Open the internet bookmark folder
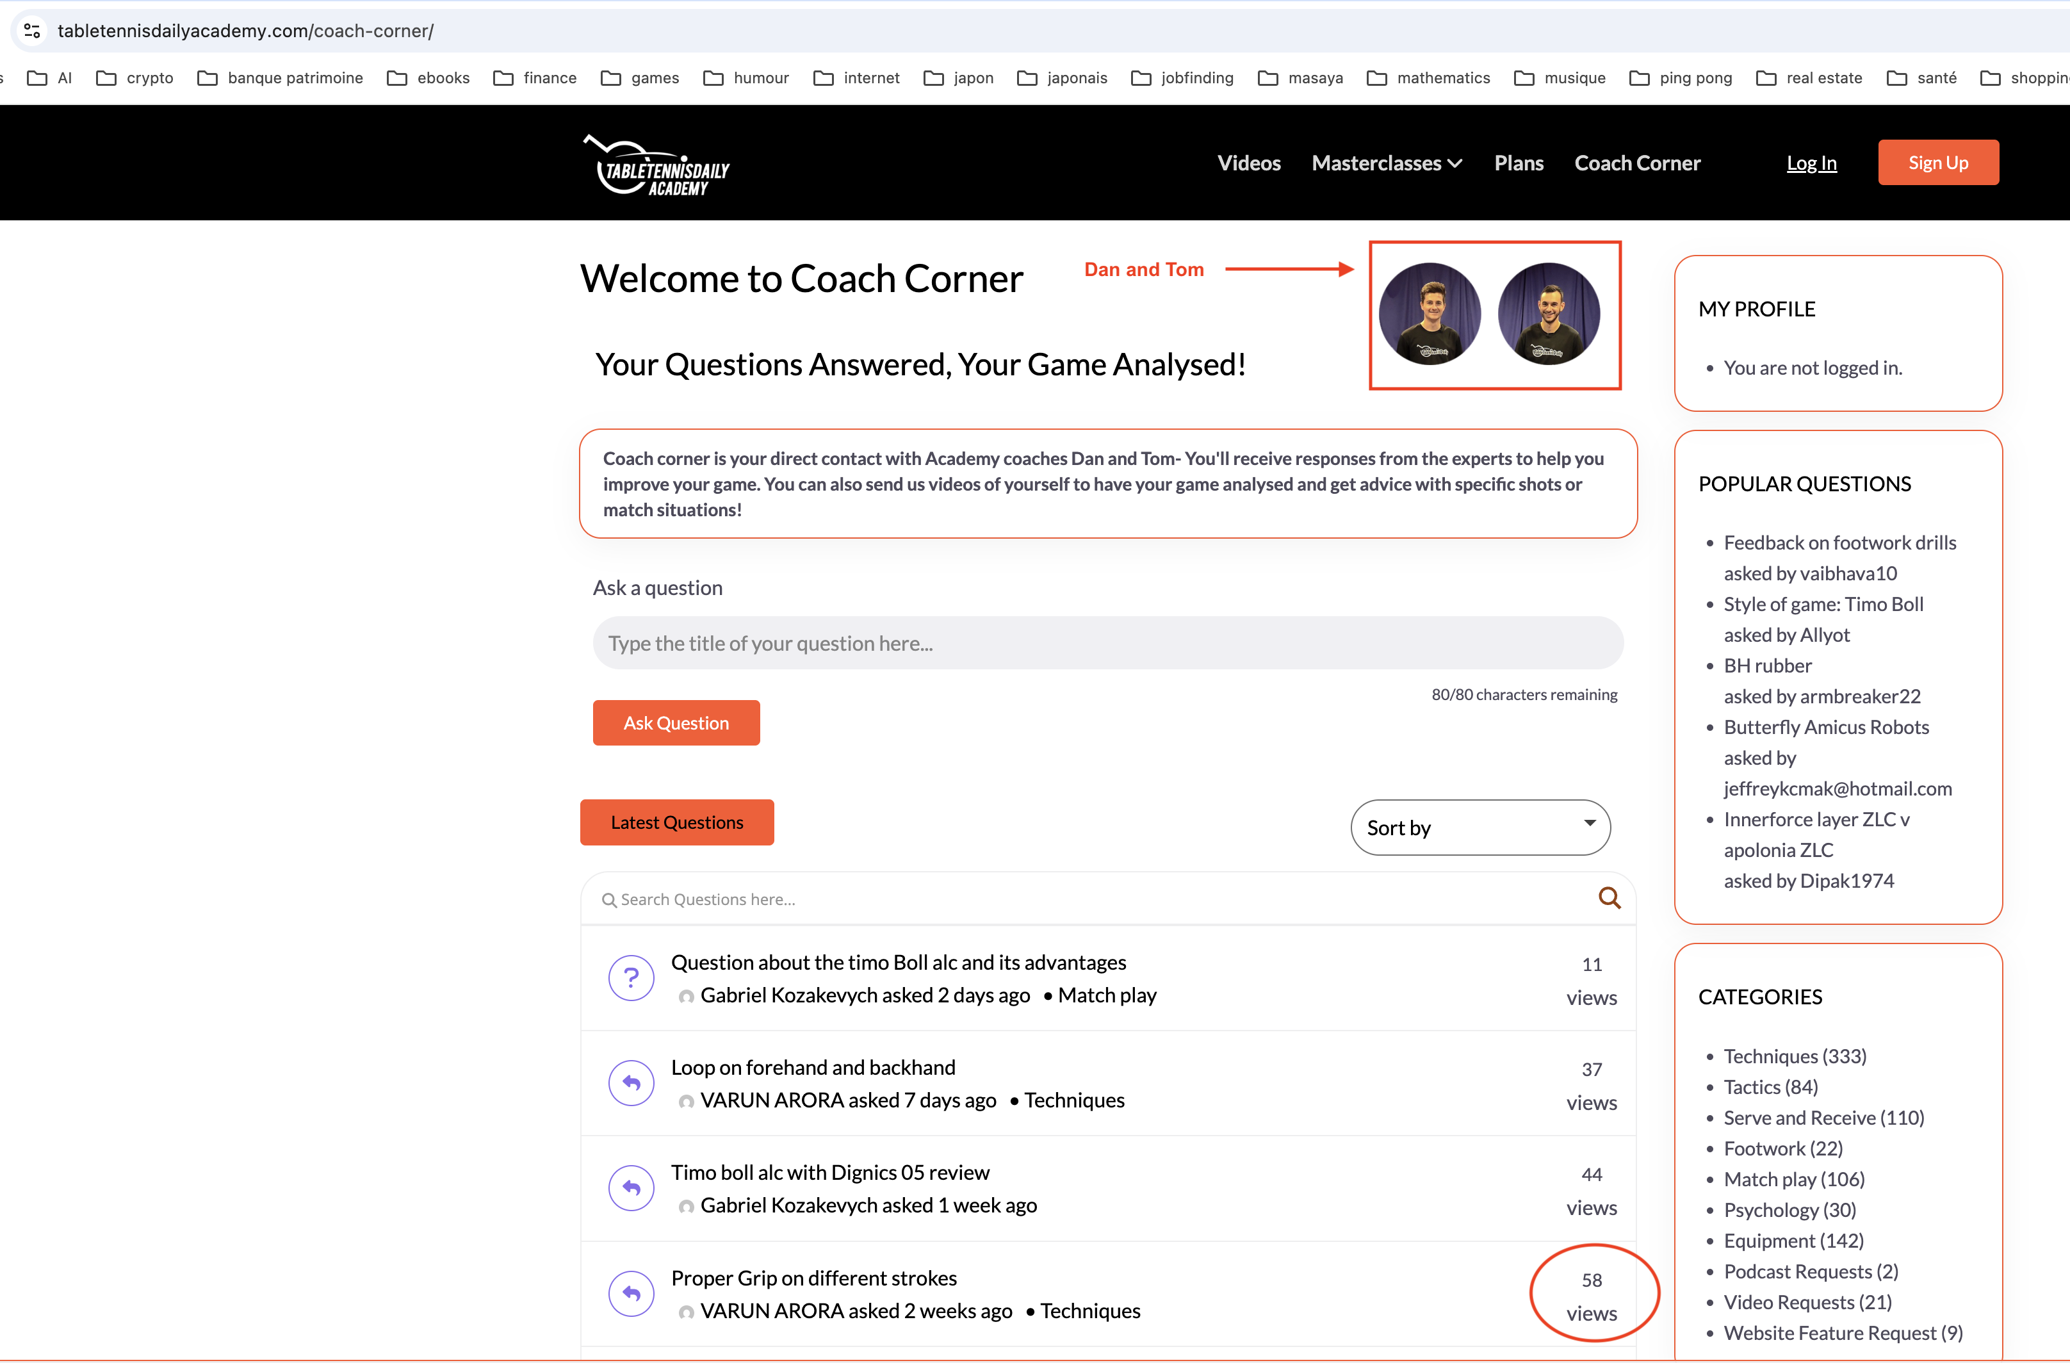This screenshot has width=2070, height=1363. pyautogui.click(x=857, y=78)
